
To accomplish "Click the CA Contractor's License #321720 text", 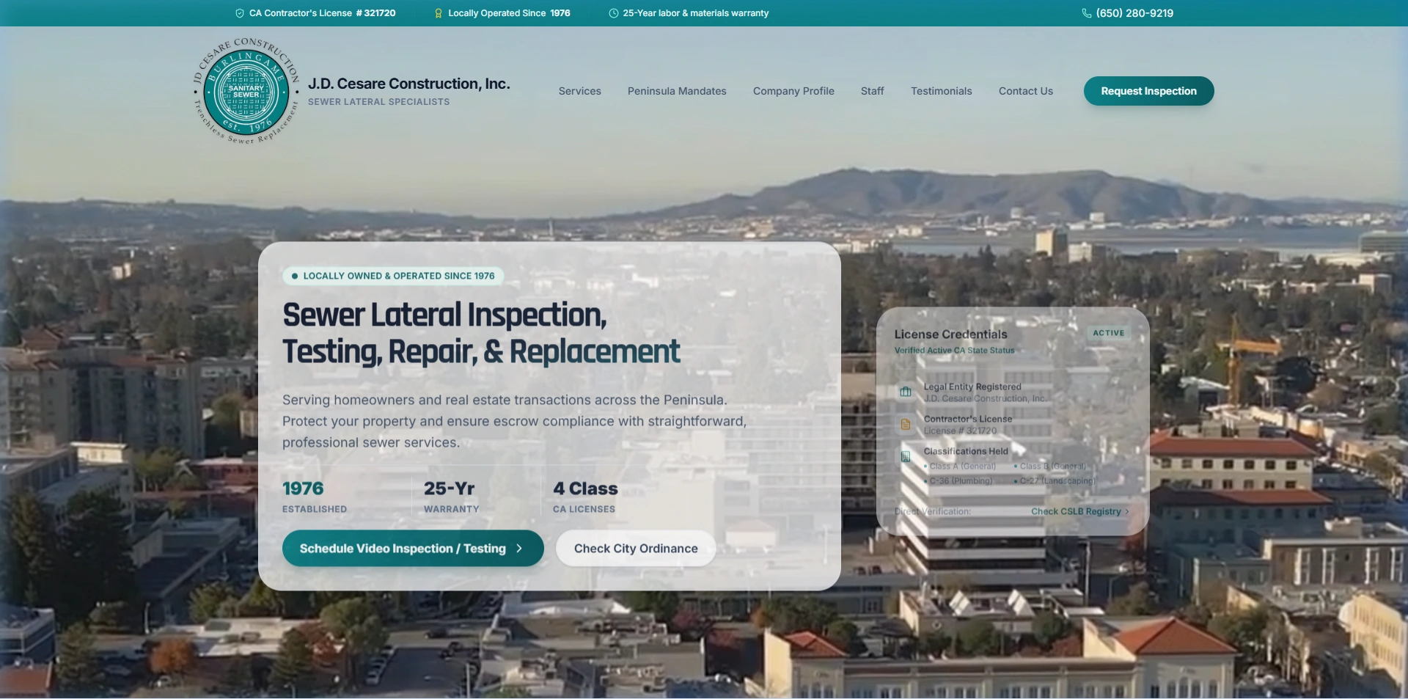I will tap(322, 13).
